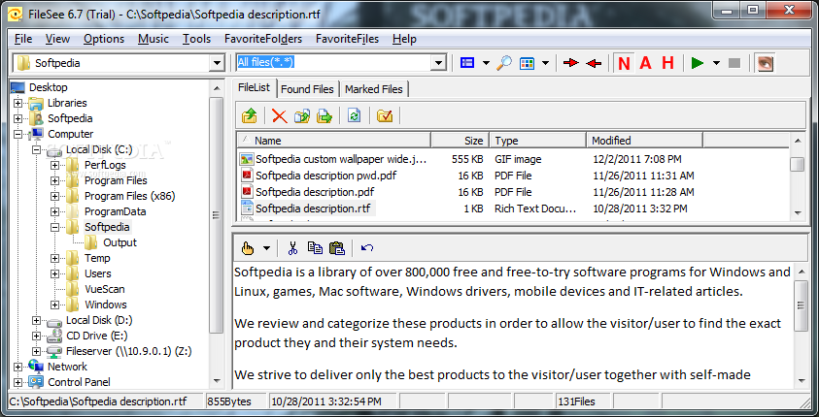The height and width of the screenshot is (417, 819).
Task: Open the Music menu
Action: [154, 39]
